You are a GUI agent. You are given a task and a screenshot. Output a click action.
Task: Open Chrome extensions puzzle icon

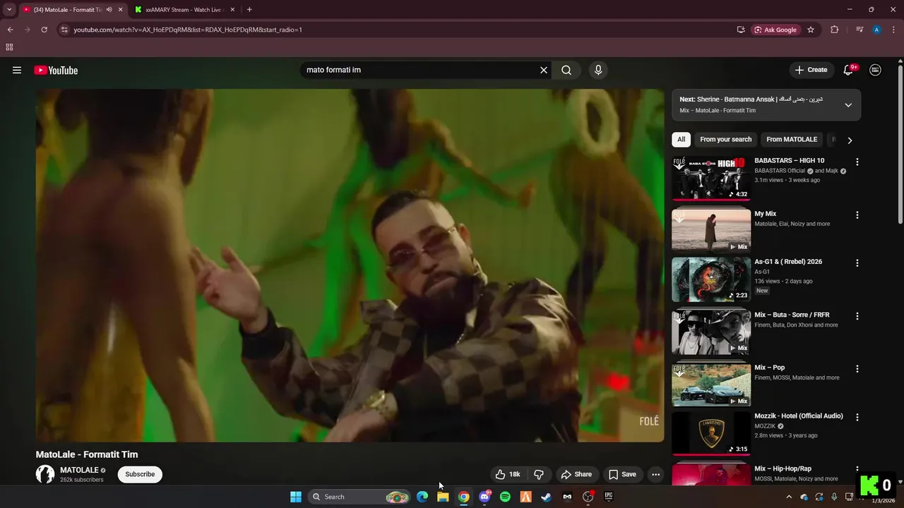point(834,30)
